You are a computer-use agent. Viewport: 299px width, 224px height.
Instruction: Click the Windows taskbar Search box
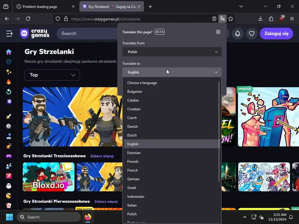(x=49, y=217)
